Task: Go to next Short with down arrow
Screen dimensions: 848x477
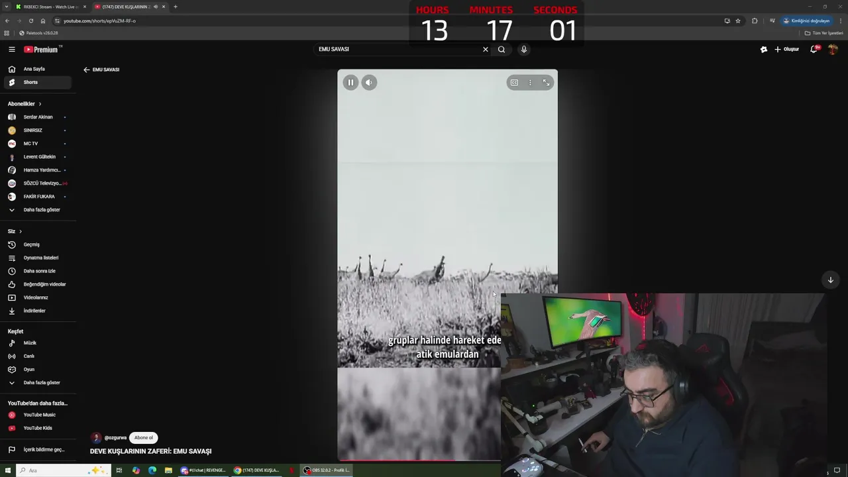Action: (830, 280)
